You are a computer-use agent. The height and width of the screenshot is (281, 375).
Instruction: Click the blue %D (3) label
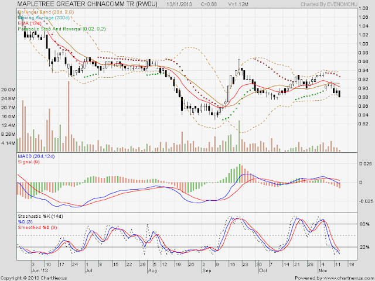[x=25, y=222]
